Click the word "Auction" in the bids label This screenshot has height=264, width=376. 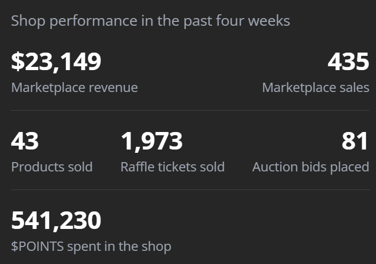[x=272, y=167]
